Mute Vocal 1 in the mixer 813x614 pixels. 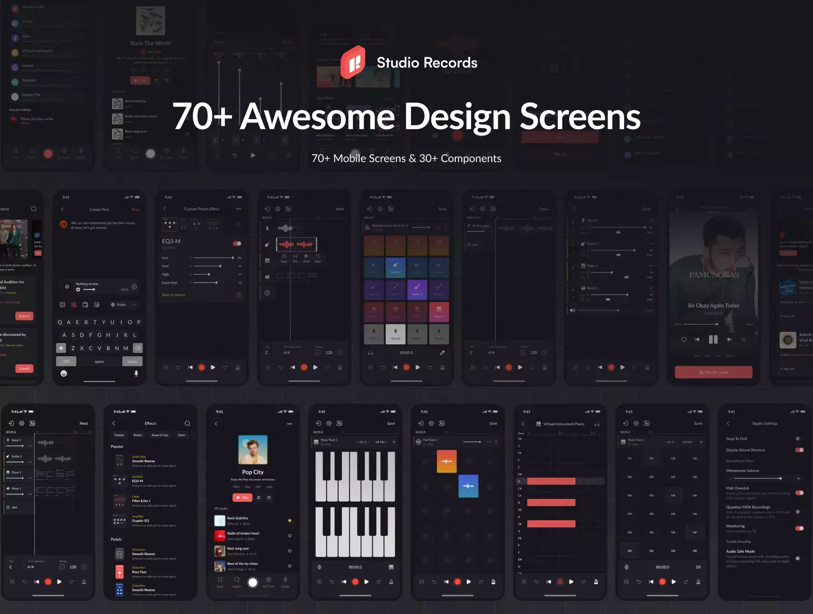click(573, 222)
